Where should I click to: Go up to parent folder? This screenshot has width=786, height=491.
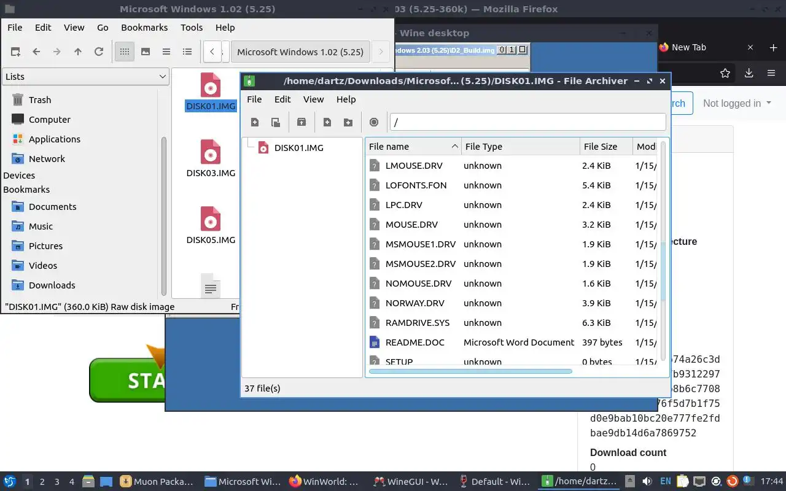tap(78, 52)
